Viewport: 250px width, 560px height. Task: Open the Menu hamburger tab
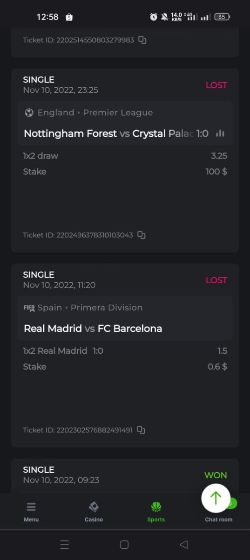click(x=31, y=511)
